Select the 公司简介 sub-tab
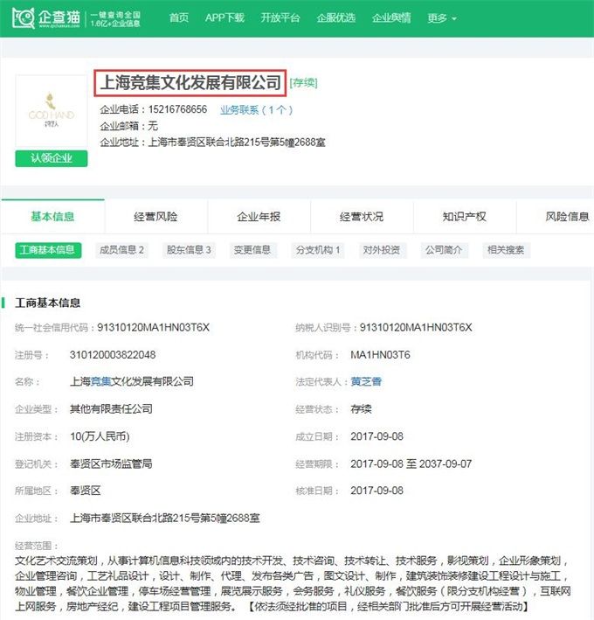594x620 pixels. 444,250
